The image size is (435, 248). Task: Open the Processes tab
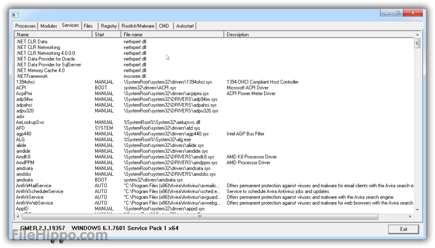tap(25, 26)
